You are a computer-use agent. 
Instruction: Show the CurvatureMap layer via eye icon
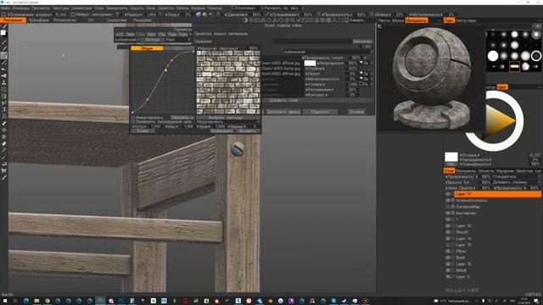pos(448,207)
